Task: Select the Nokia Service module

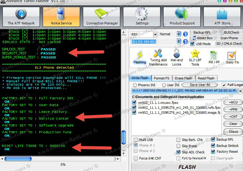Action: coord(62,17)
